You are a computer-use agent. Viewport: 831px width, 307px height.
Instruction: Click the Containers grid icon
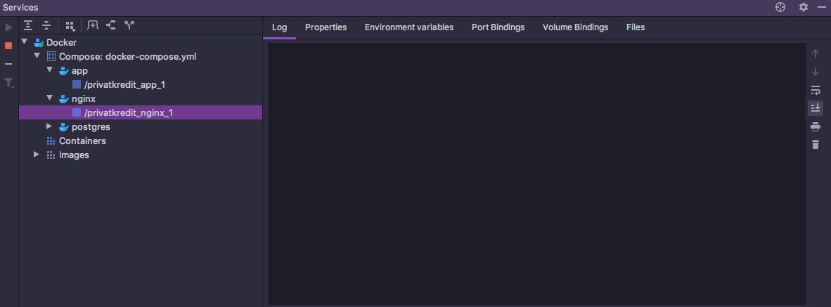(51, 141)
